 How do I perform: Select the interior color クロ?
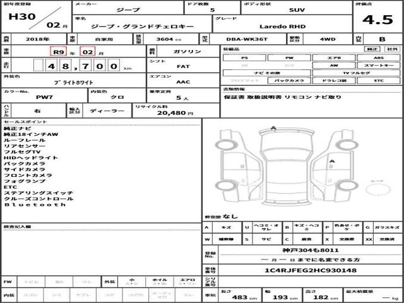(117, 97)
